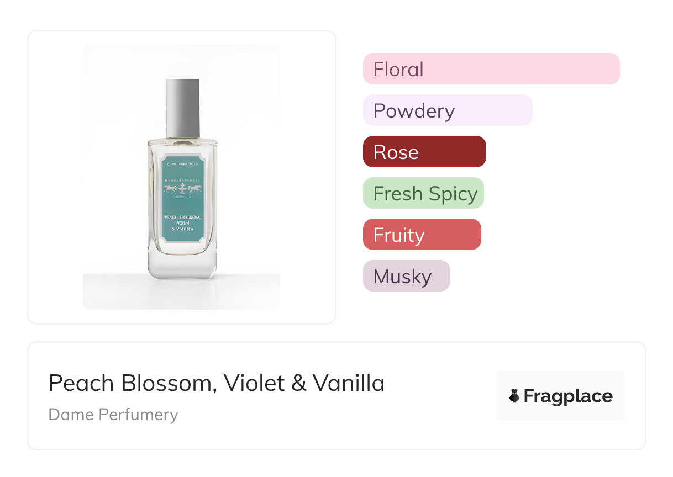
Task: Click Dame Perfumery text printed on the bottle
Action: click(182, 181)
